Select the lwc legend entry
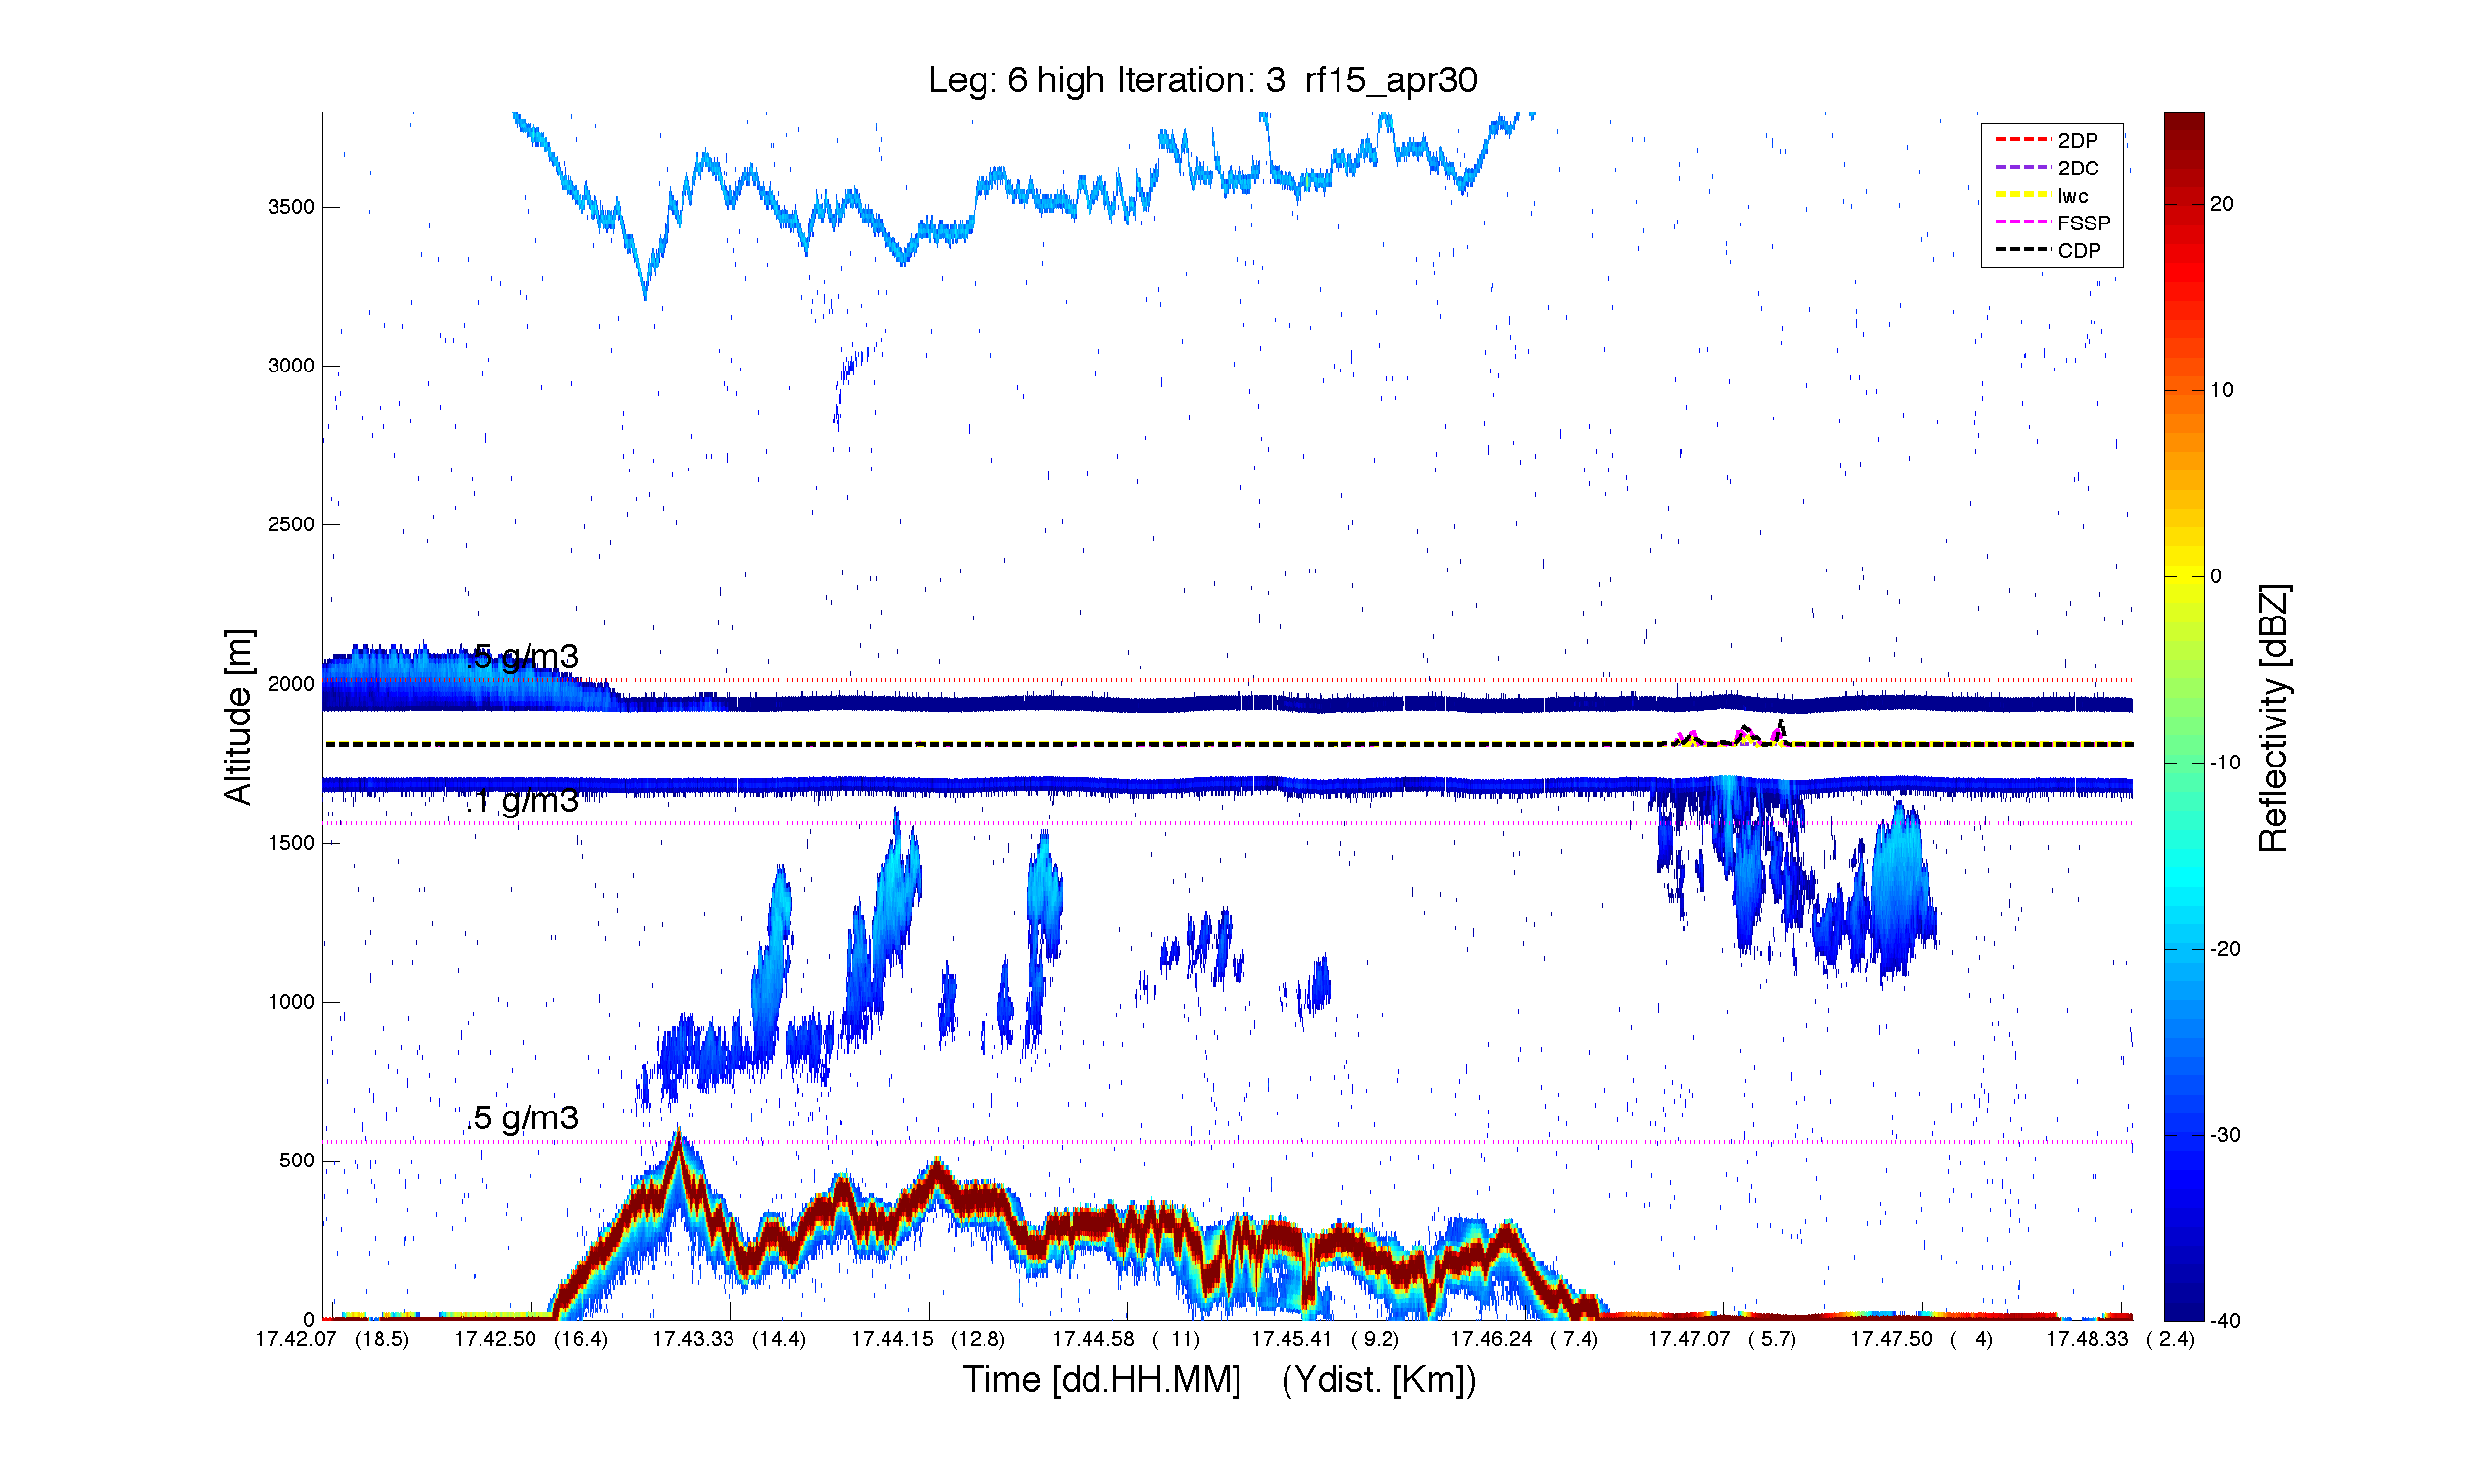Viewport: 2474px width, 1484px height. coord(2042,195)
